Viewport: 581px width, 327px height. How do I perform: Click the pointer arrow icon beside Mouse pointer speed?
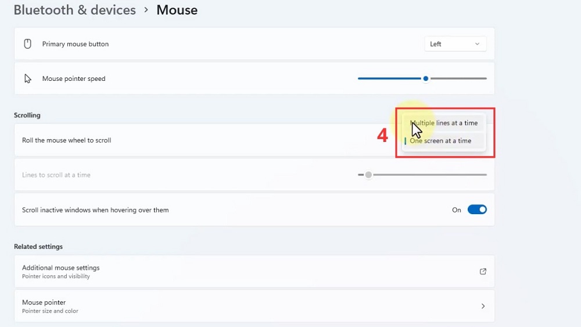click(x=27, y=79)
